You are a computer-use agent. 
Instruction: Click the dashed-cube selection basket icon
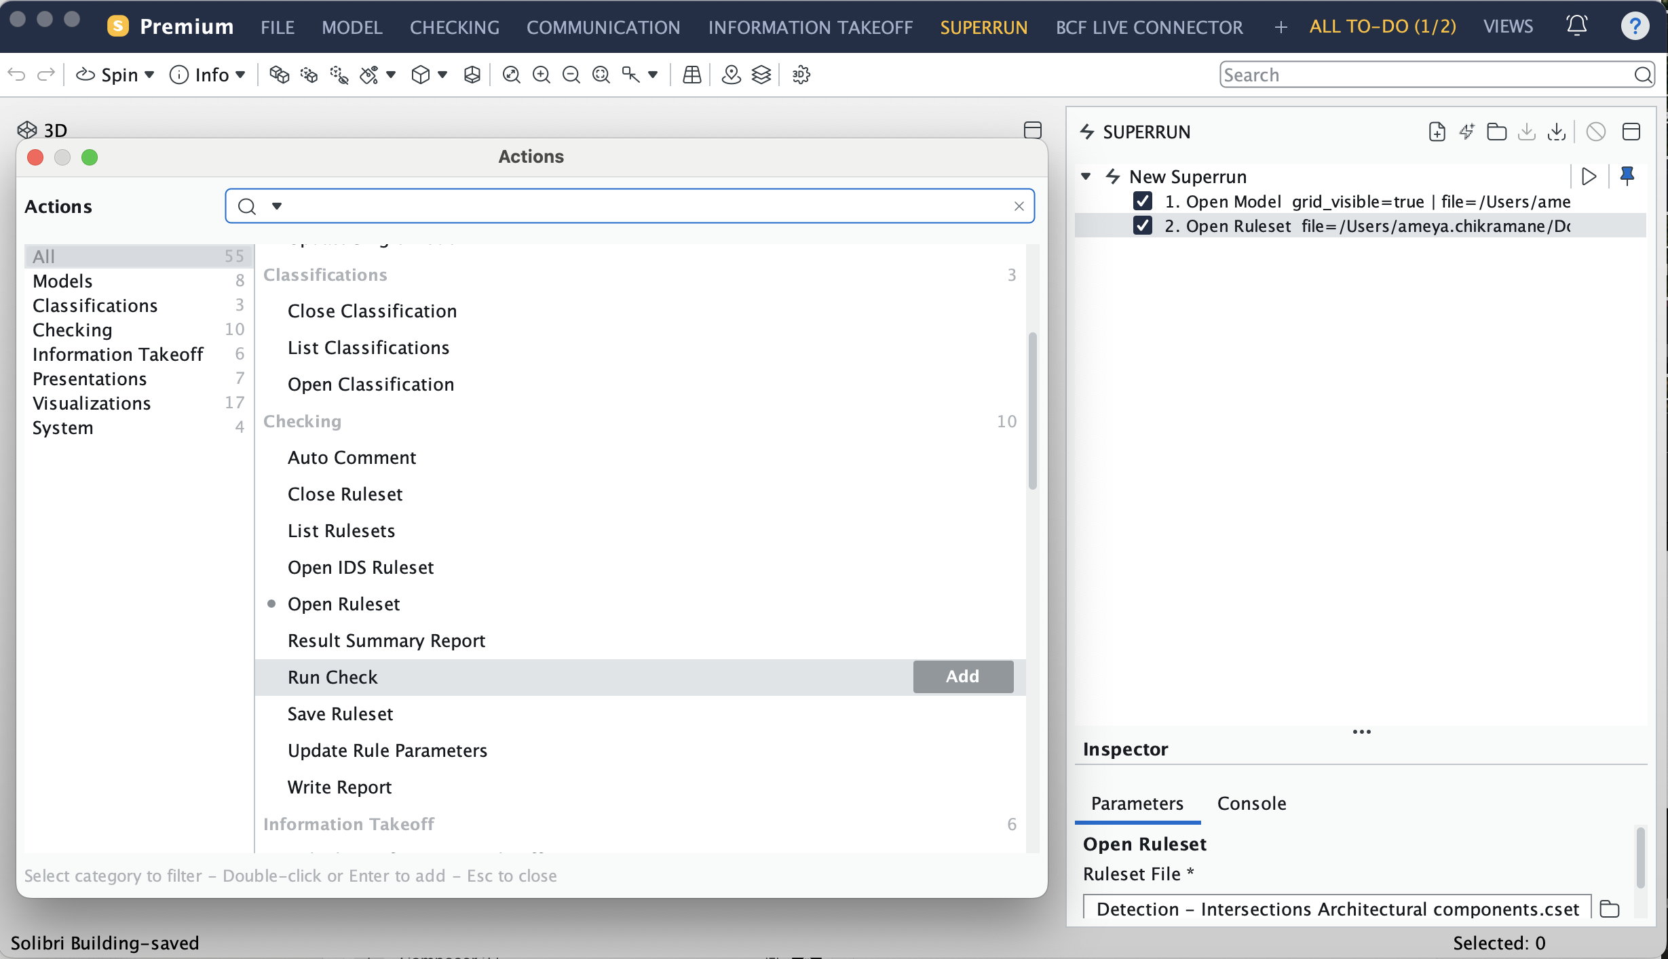point(309,75)
